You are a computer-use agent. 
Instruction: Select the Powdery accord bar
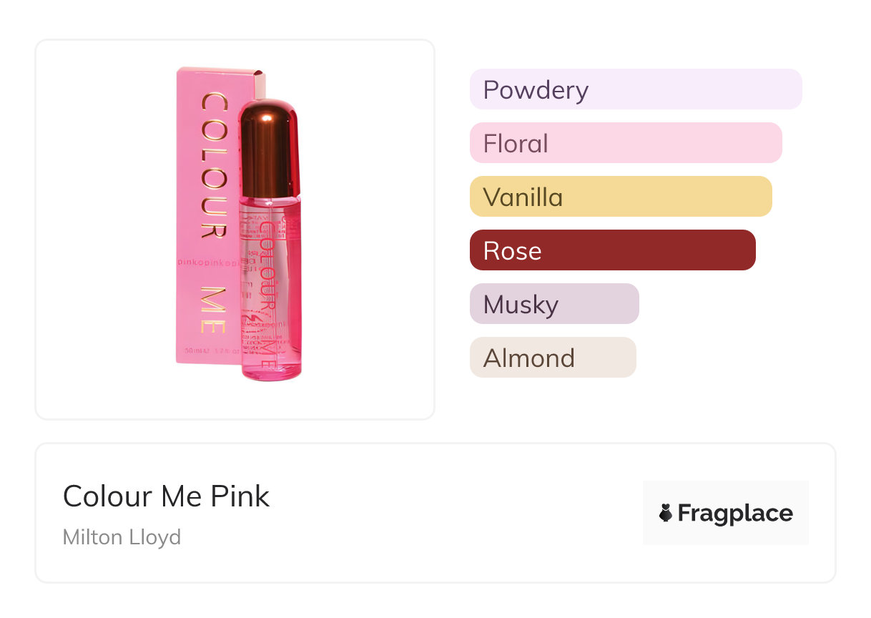click(x=635, y=89)
